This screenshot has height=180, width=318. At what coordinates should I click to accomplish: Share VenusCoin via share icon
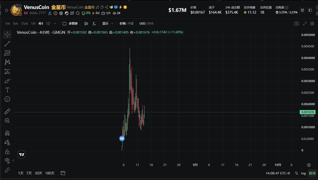pos(107,7)
